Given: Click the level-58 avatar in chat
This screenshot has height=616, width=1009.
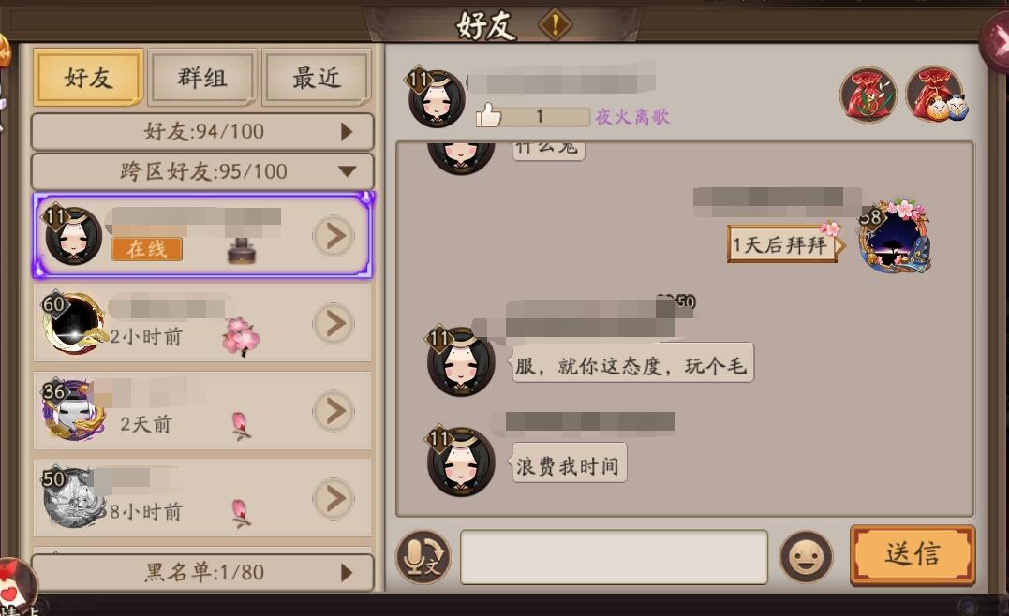Looking at the screenshot, I should (x=895, y=235).
